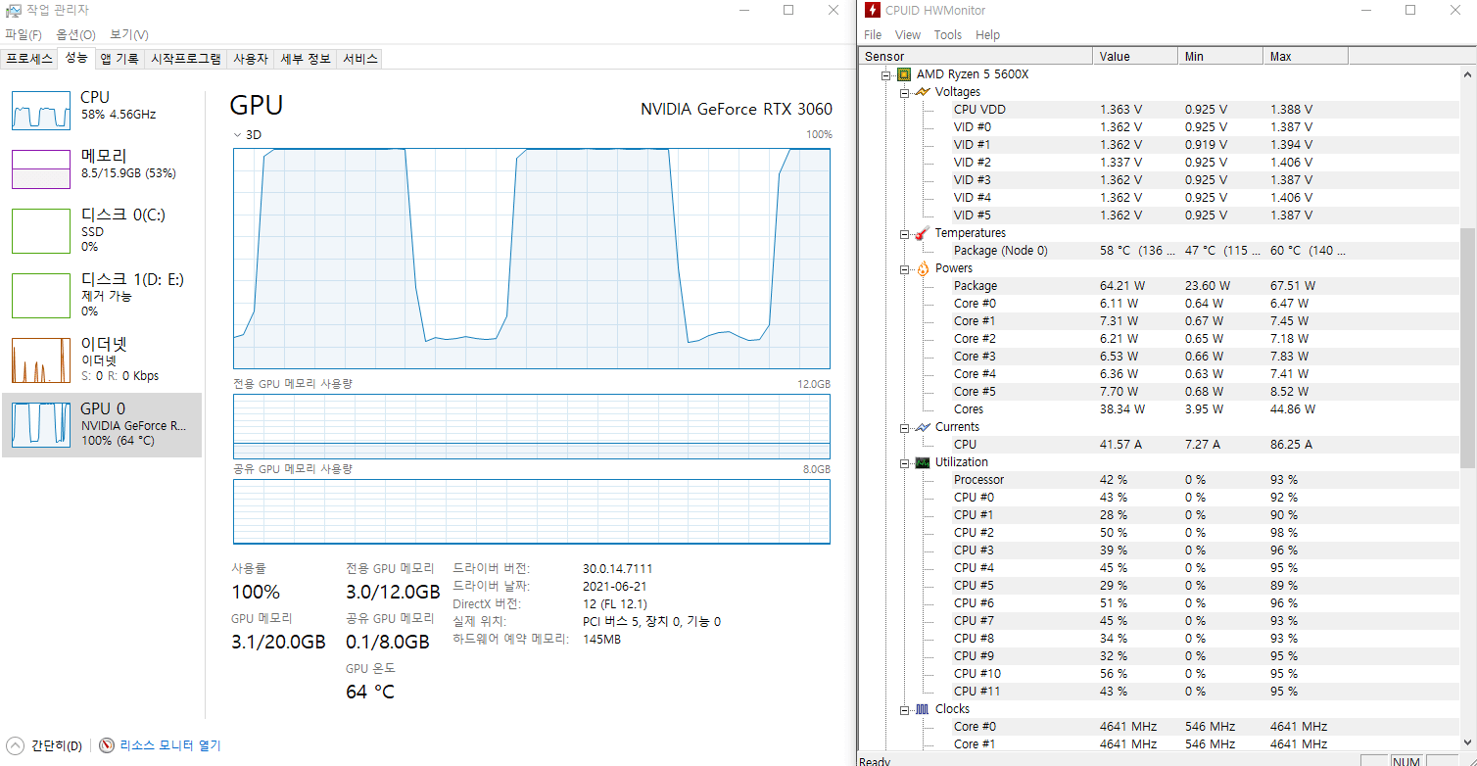Image resolution: width=1477 pixels, height=766 pixels.
Task: Click the Currents wave icon
Action: [x=923, y=427]
